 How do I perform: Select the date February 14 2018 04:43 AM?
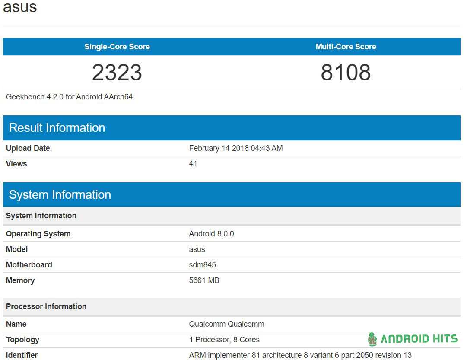(236, 148)
